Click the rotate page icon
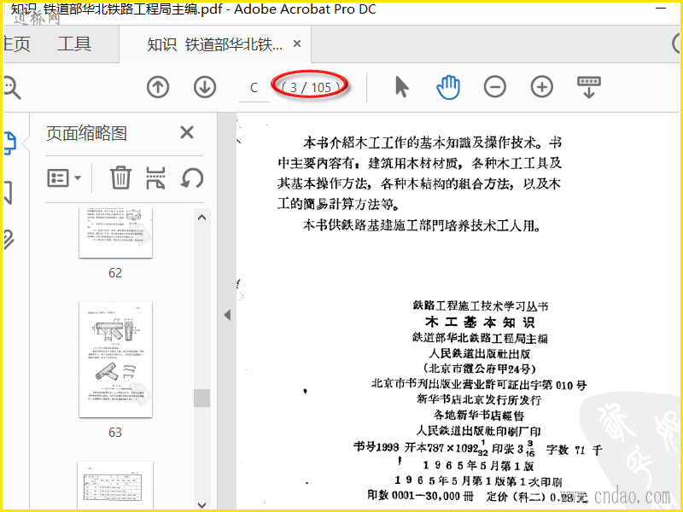This screenshot has width=683, height=512. coord(191,177)
